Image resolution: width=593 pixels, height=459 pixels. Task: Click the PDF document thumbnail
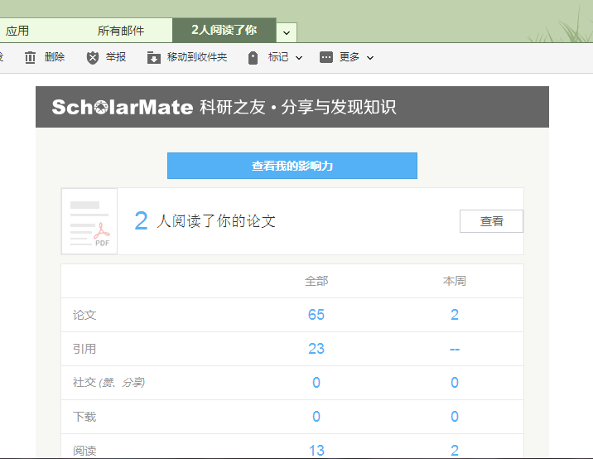[89, 221]
